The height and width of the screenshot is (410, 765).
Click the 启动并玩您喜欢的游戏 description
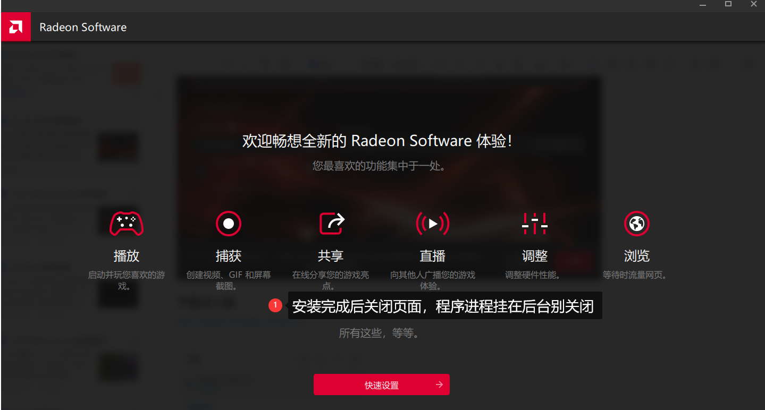click(127, 280)
